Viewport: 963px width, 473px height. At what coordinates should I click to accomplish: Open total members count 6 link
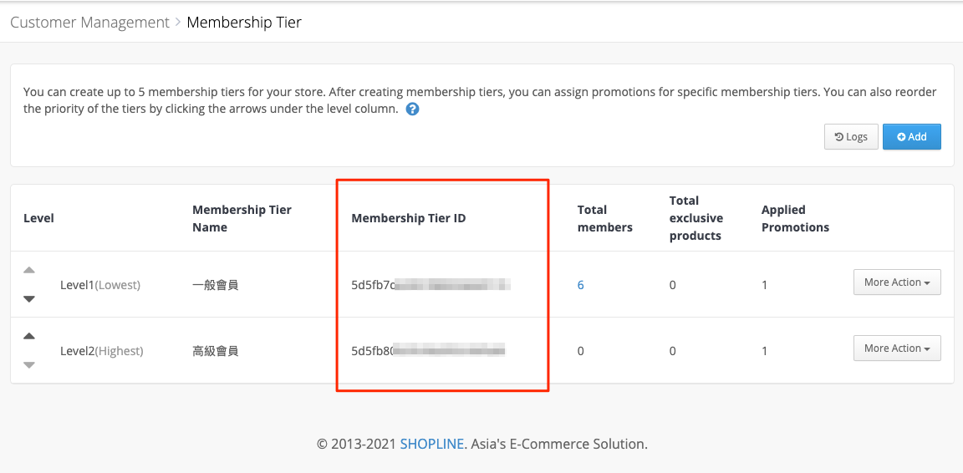click(580, 285)
